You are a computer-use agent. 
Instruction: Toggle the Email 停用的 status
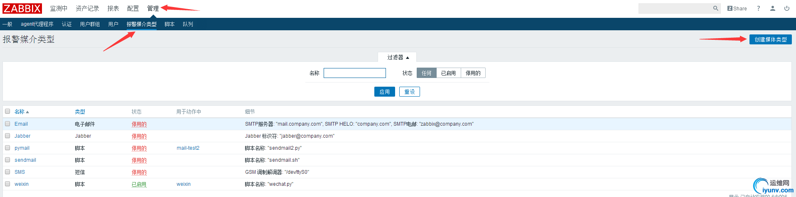tap(139, 124)
